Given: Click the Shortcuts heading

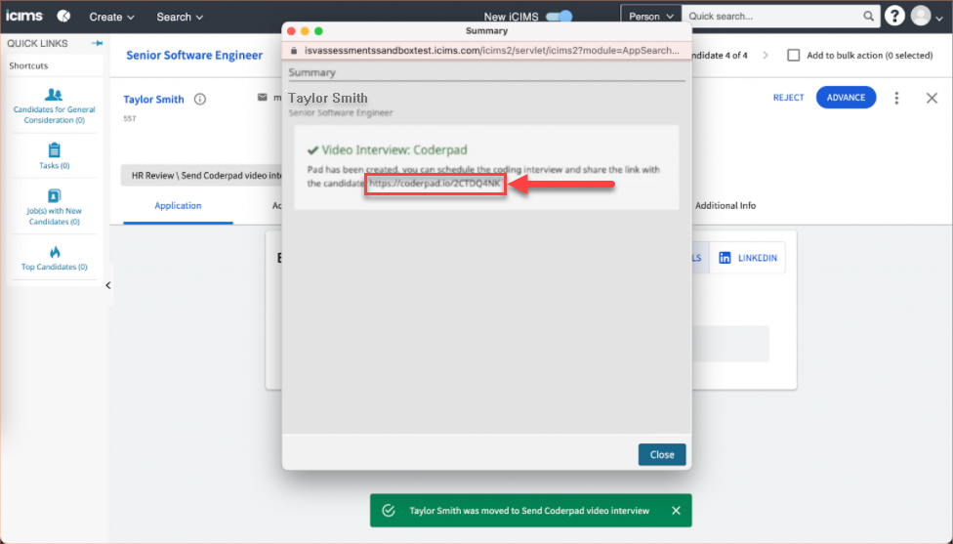Looking at the screenshot, I should point(28,65).
